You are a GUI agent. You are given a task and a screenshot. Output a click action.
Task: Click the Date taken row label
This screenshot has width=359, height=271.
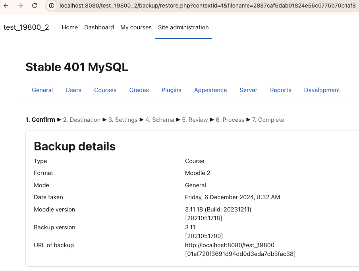[48, 197]
